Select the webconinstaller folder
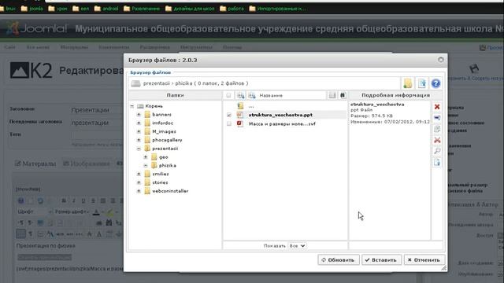The width and height of the screenshot is (504, 283). tap(170, 191)
